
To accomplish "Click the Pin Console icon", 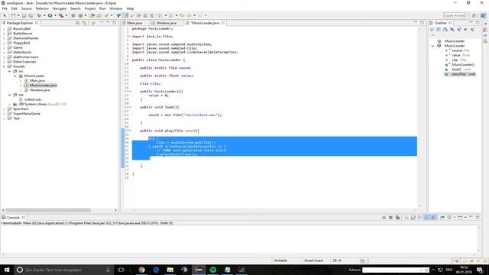I will click(x=442, y=217).
